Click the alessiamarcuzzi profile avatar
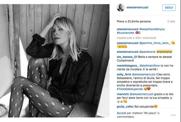 [x=121, y=8]
